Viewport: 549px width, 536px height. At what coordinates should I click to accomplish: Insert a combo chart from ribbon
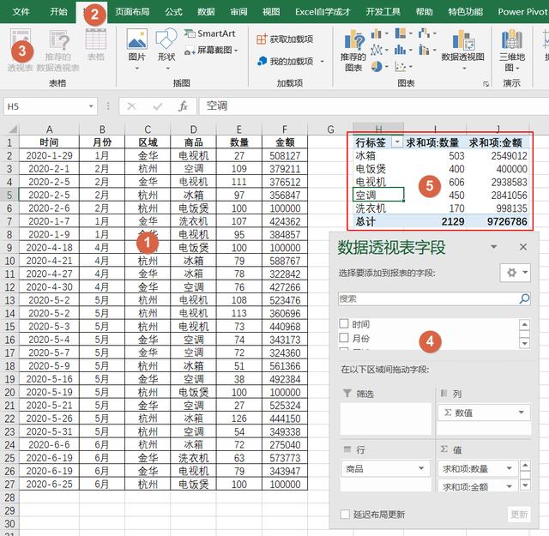pyautogui.click(x=424, y=50)
